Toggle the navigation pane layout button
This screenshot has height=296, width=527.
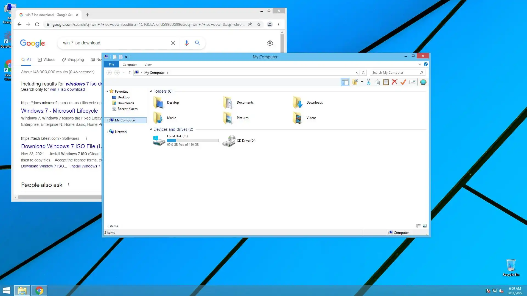[345, 82]
